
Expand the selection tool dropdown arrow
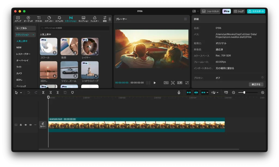[x=21, y=93]
